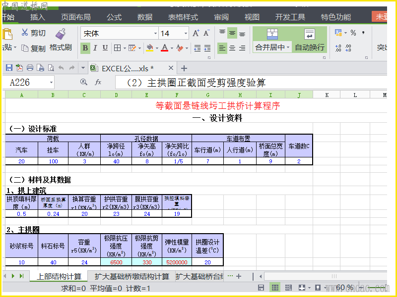Apply comma thousands separator style
This screenshot has height=297, width=397.
(x=363, y=33)
